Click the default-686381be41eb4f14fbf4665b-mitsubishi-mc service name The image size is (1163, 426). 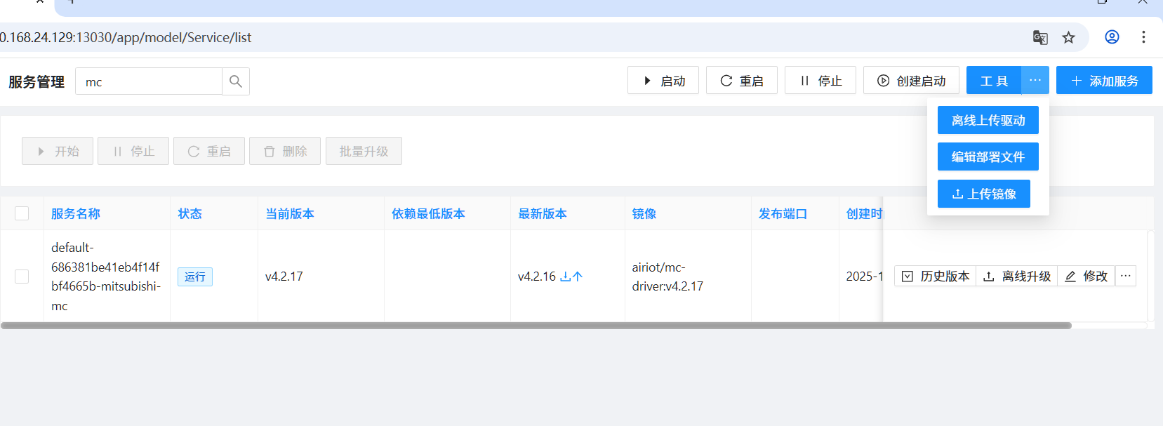tap(106, 277)
